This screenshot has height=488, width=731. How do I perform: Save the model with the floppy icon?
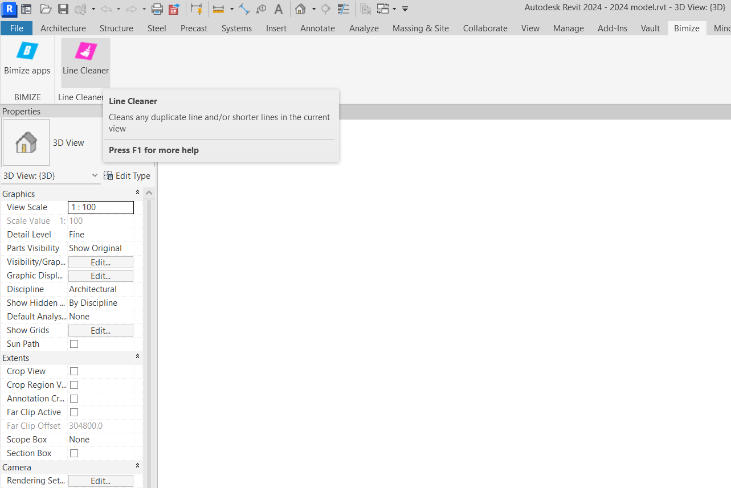point(63,9)
